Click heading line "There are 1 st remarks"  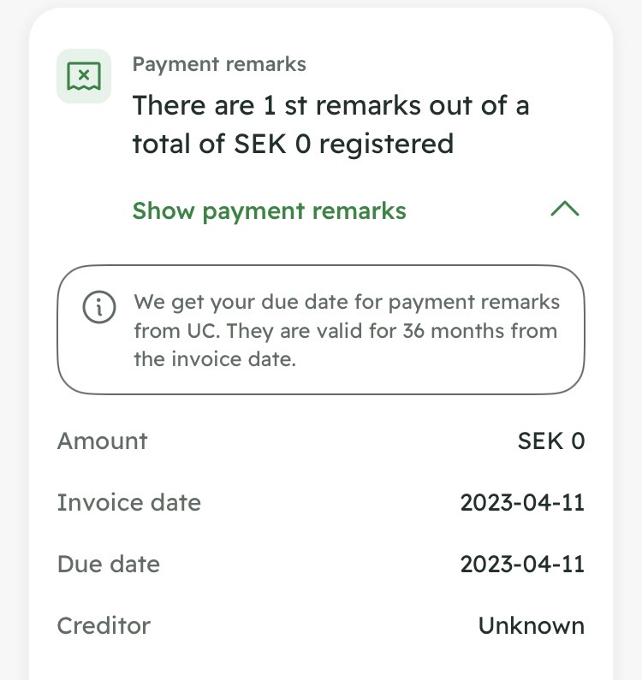(330, 106)
